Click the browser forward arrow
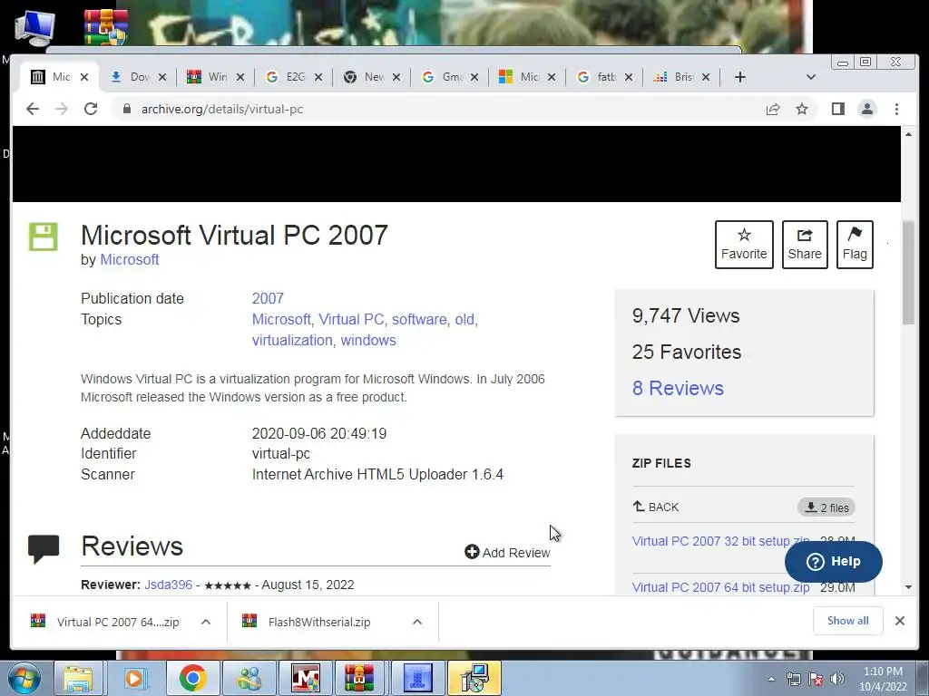Screen dimensions: 929x696 [x=62, y=109]
